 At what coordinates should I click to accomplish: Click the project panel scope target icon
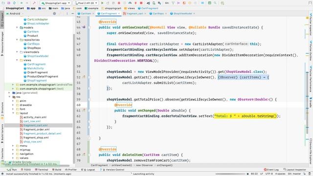click(x=54, y=14)
